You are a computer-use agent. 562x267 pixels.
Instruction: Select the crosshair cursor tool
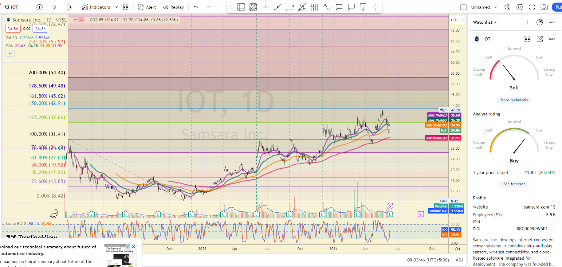pyautogui.click(x=375, y=7)
